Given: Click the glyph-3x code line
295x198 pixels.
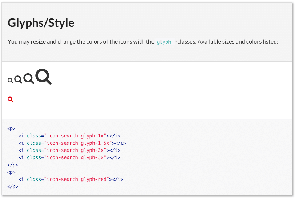Looking at the screenshot, I should [69, 157].
